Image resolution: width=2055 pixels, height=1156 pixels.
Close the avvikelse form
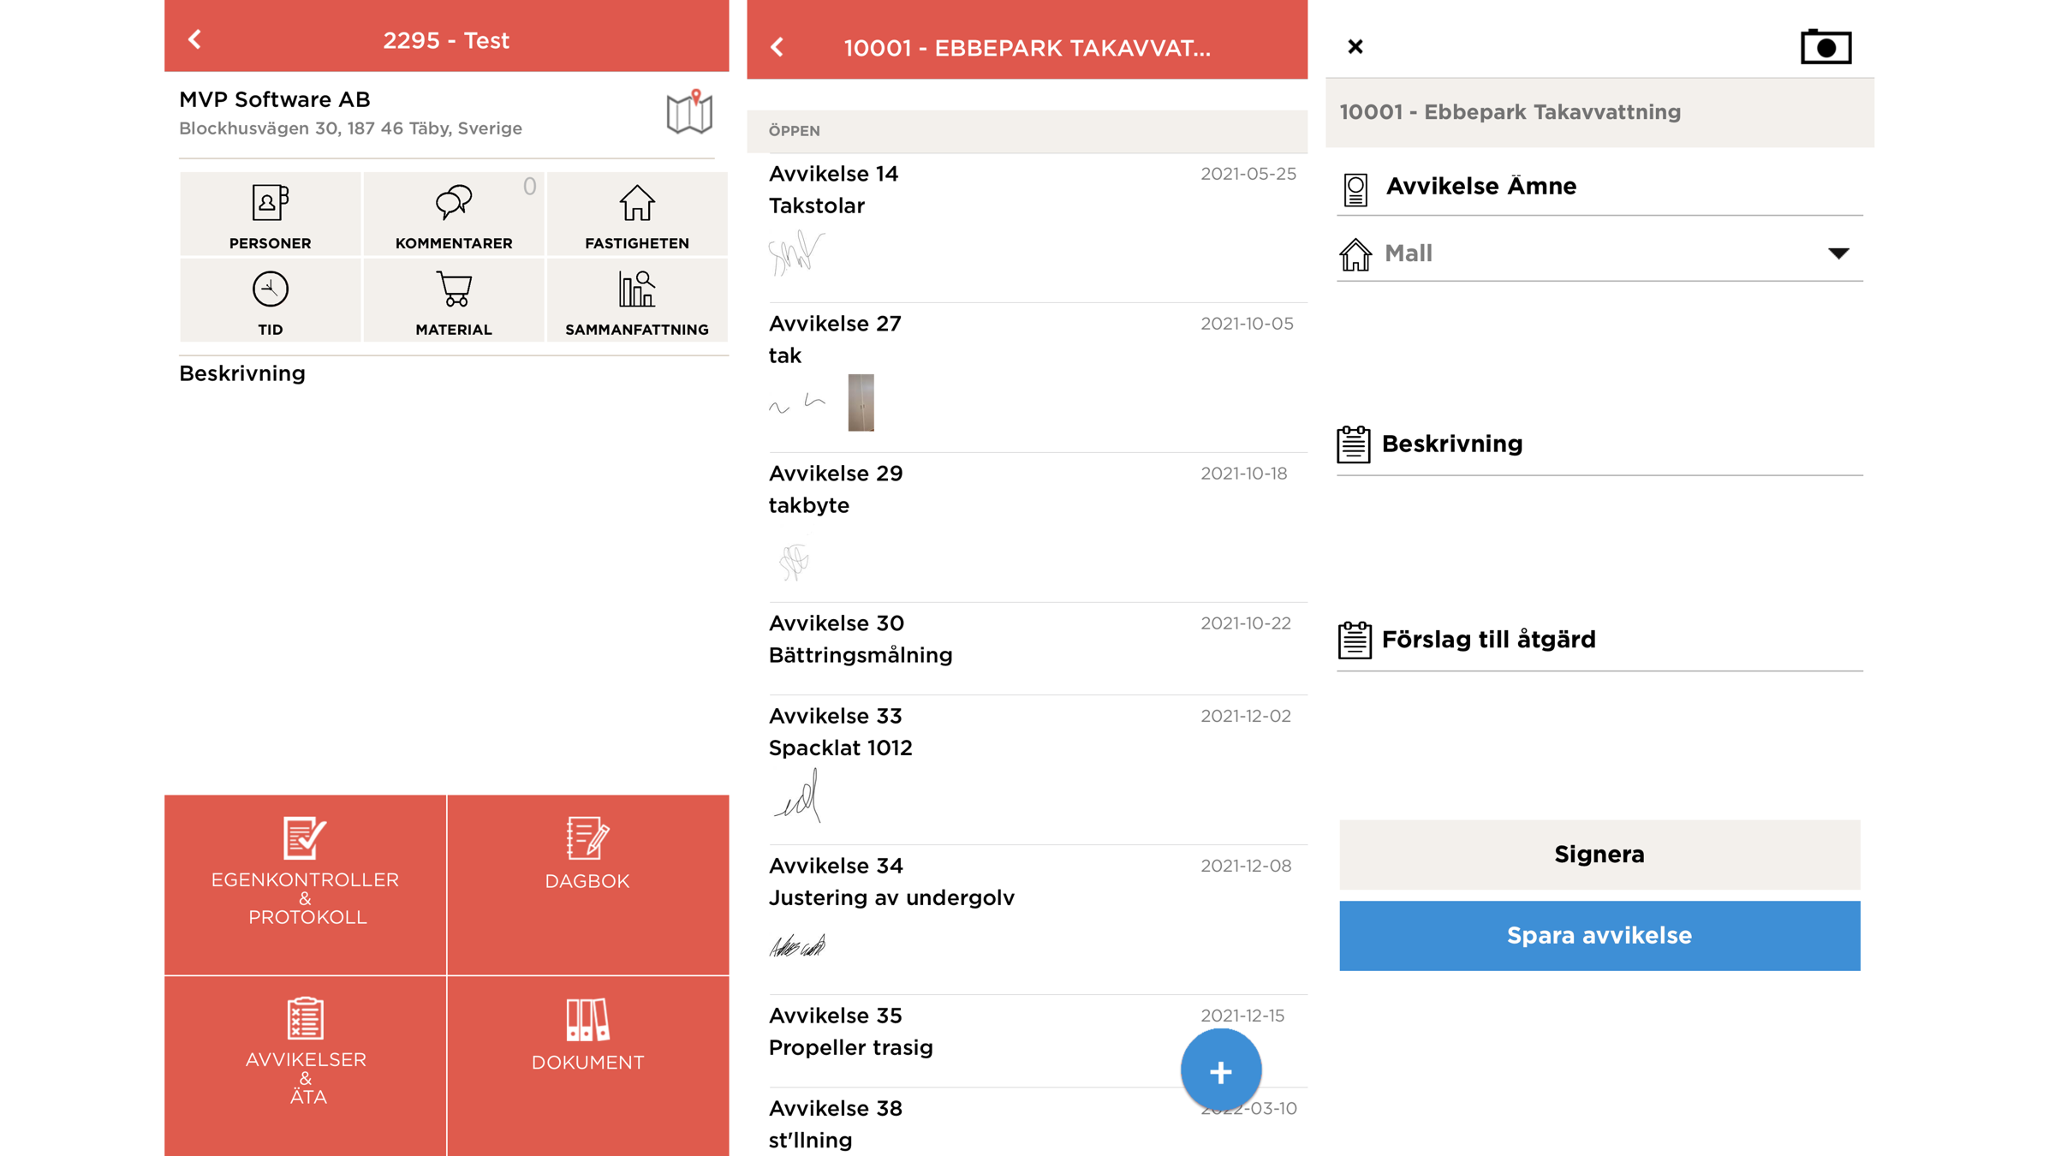point(1355,47)
